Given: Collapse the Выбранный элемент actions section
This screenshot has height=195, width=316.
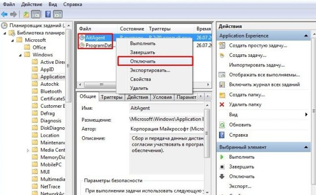Looking at the screenshot, I should click(306, 147).
